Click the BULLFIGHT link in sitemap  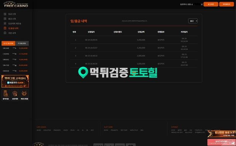(189, 132)
